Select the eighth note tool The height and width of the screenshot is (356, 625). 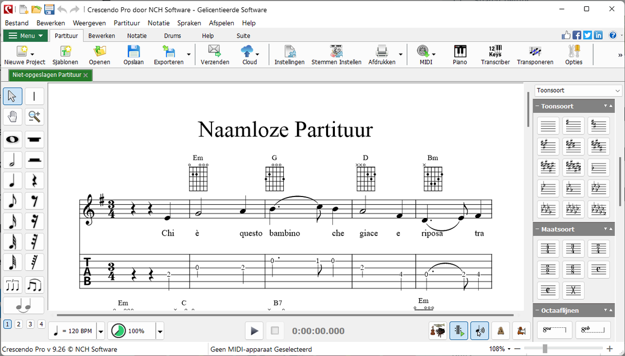tap(12, 201)
